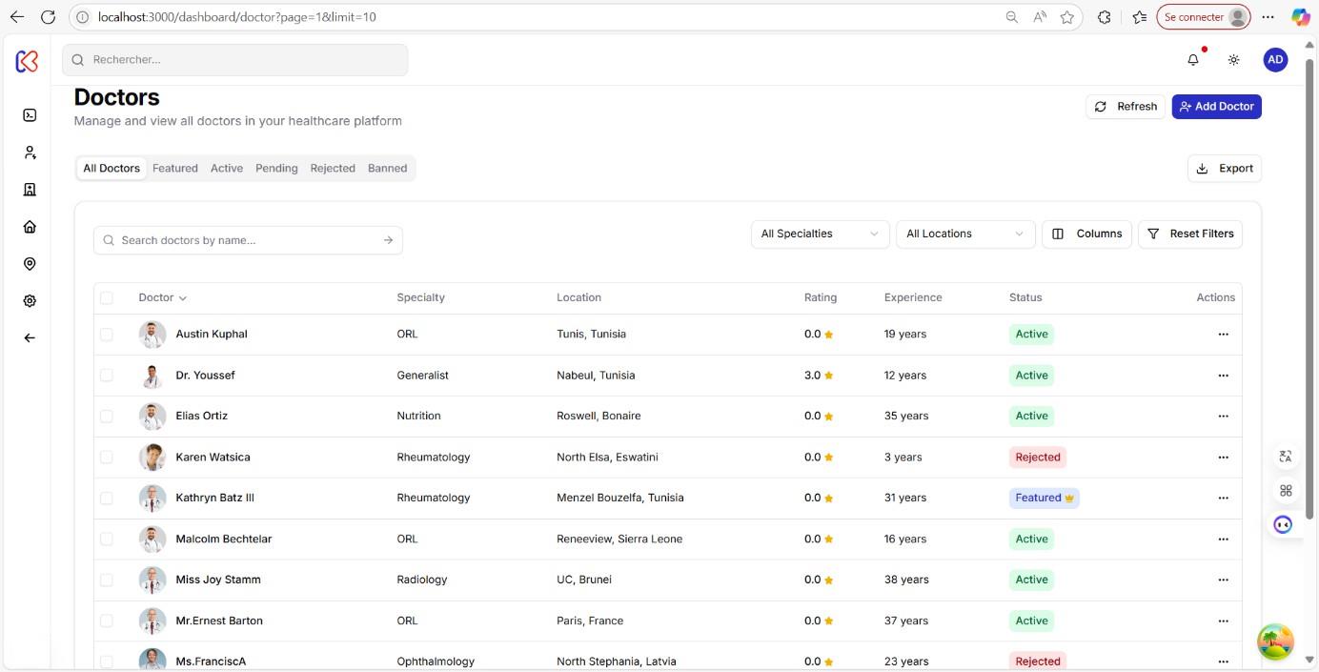Refresh the doctors list
This screenshot has height=672, width=1319.
(1126, 106)
